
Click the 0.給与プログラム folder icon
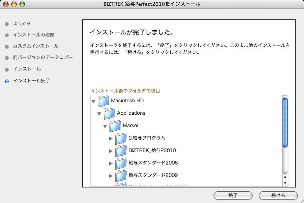tap(121, 138)
